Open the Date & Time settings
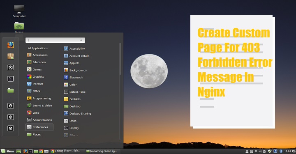 75,92
